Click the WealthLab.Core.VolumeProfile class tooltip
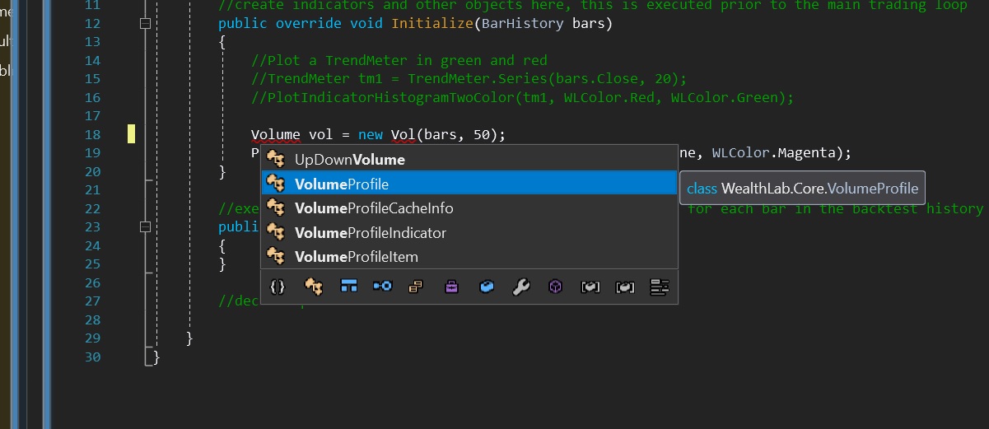The image size is (989, 429). click(x=803, y=188)
